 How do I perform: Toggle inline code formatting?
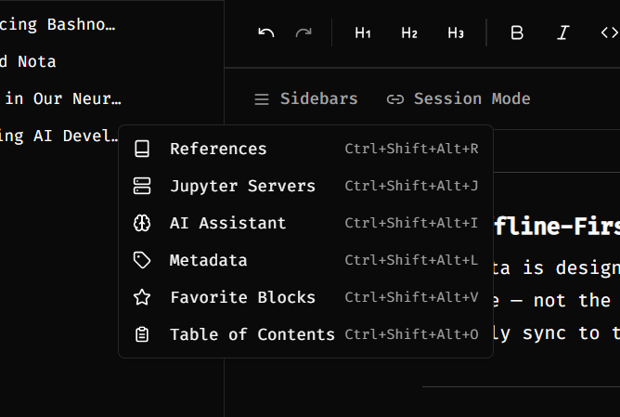pyautogui.click(x=609, y=33)
